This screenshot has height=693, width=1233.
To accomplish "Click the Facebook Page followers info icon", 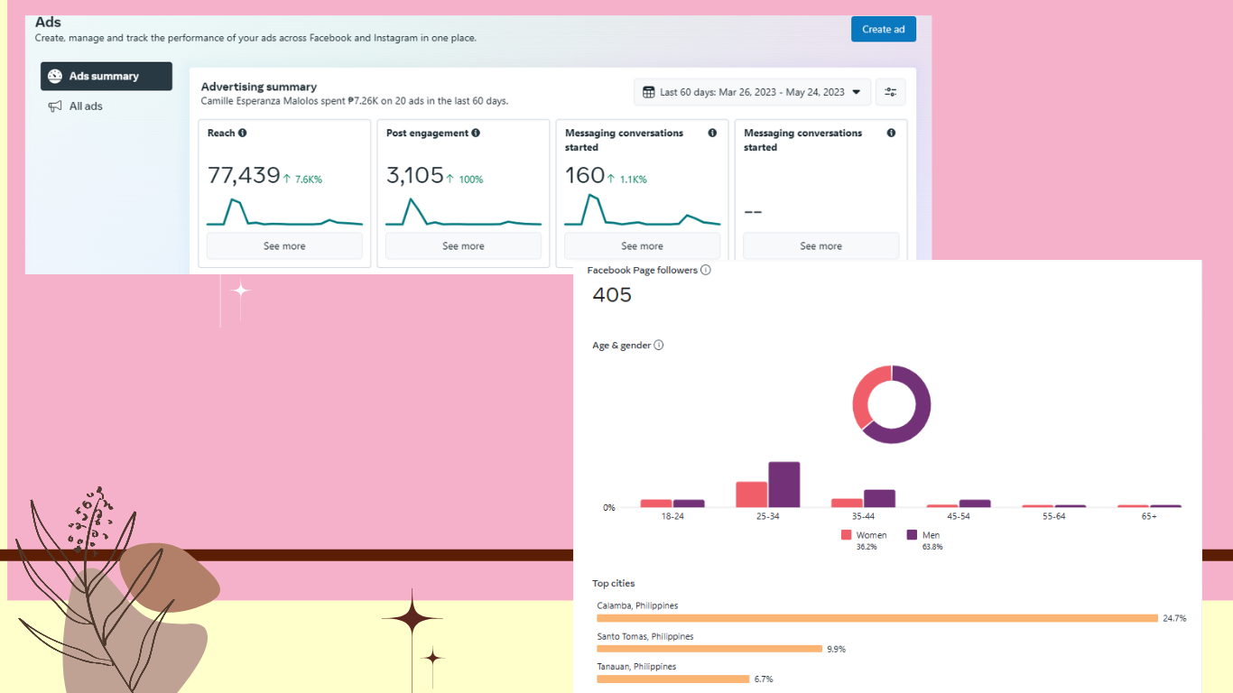I will 706,270.
